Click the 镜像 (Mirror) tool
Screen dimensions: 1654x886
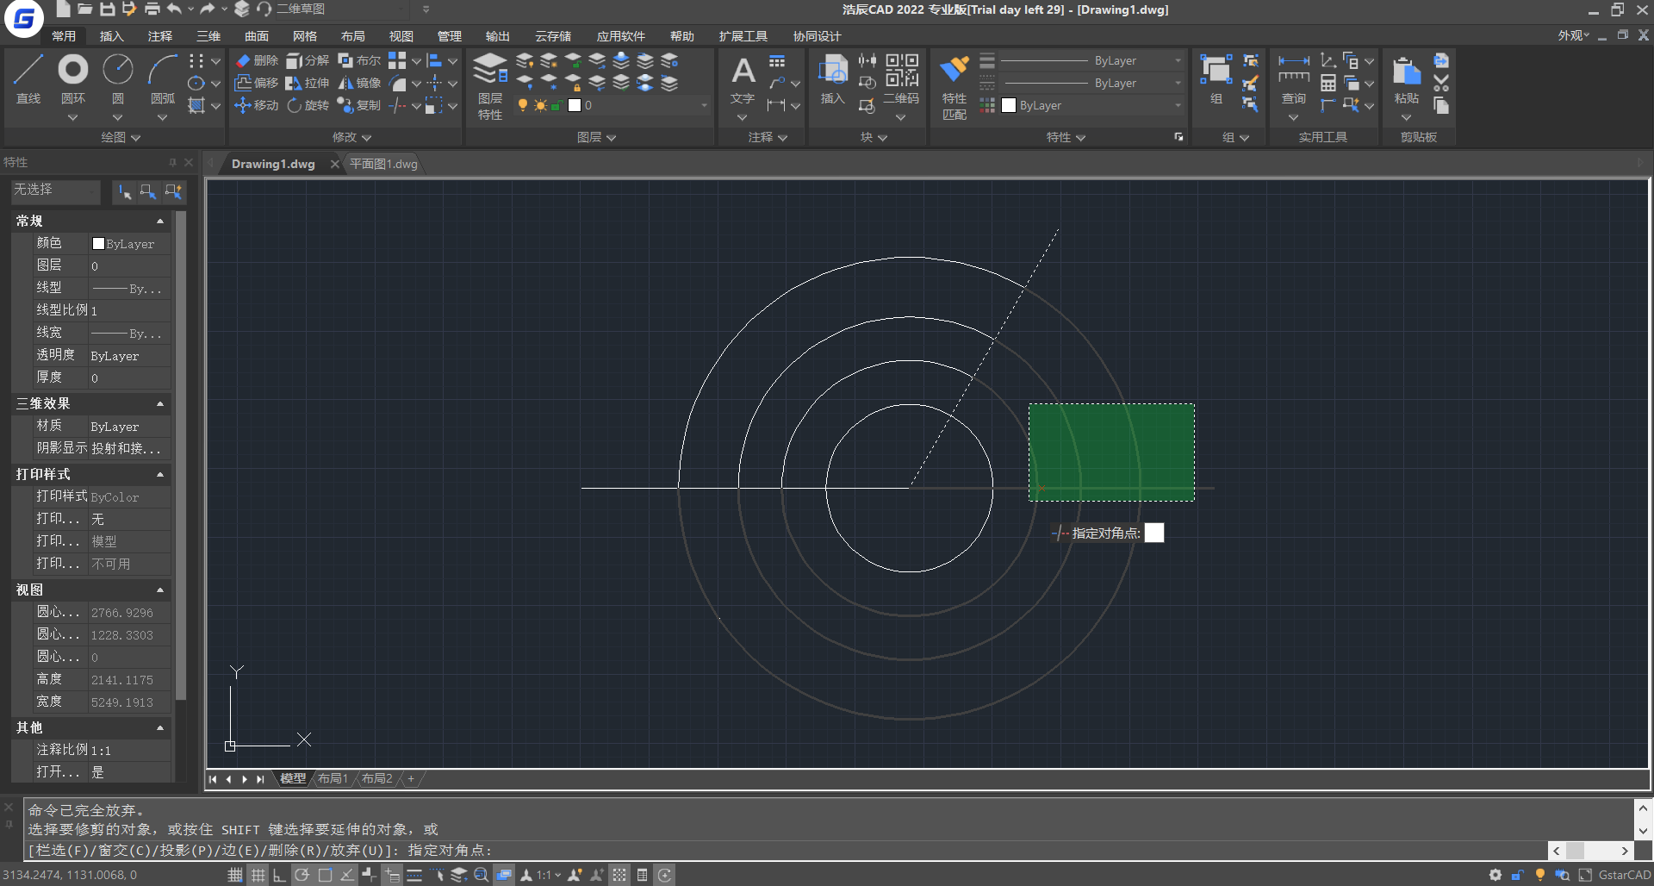coord(360,83)
